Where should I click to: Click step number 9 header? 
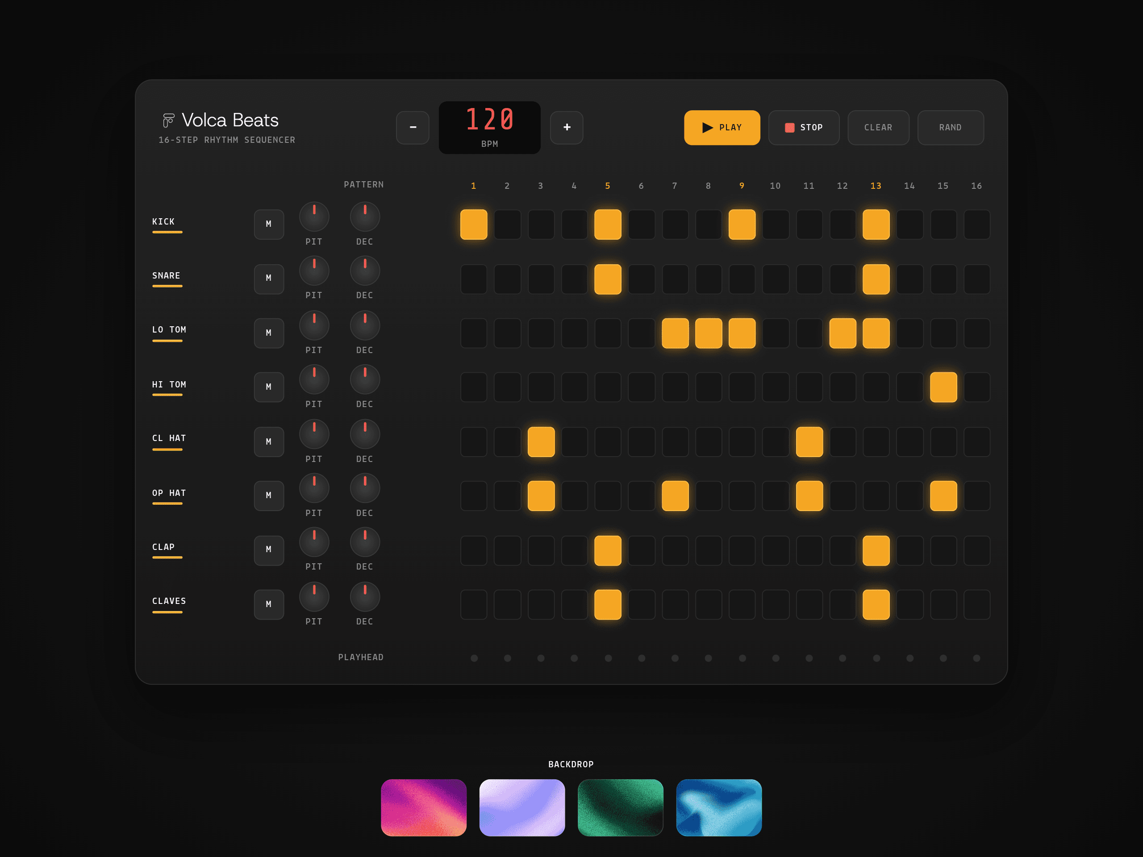[x=742, y=186]
